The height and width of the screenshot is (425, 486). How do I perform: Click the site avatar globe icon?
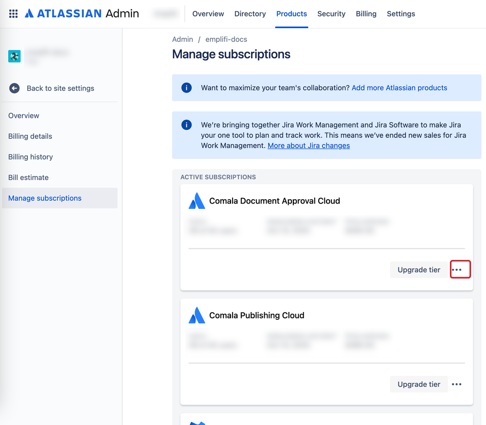[x=14, y=56]
